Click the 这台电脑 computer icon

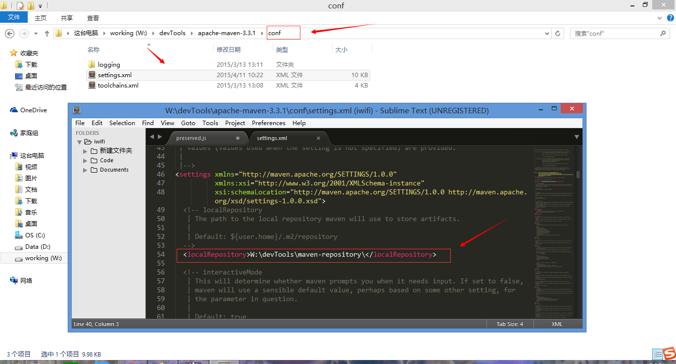point(14,155)
